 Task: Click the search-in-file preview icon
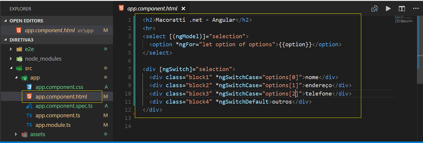375,8
